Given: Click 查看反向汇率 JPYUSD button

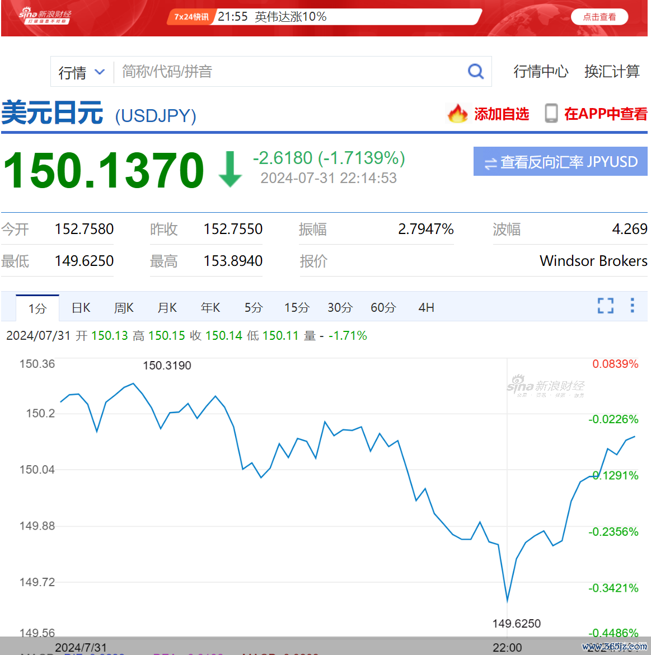Looking at the screenshot, I should point(560,161).
